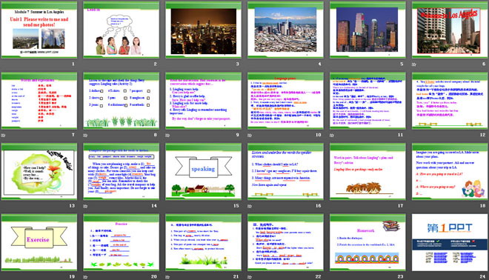Select the Words and expressions slide
This screenshot has width=489, height=280.
(39, 101)
